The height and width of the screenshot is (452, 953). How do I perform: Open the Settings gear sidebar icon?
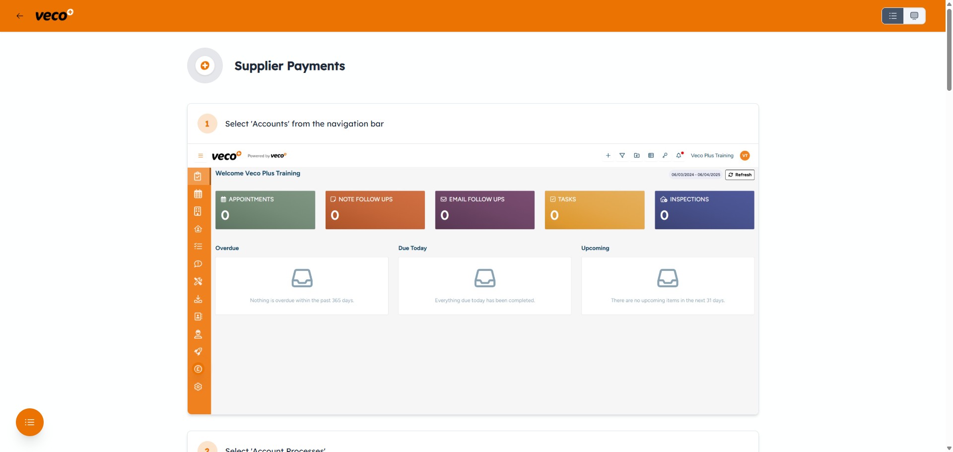pos(198,387)
